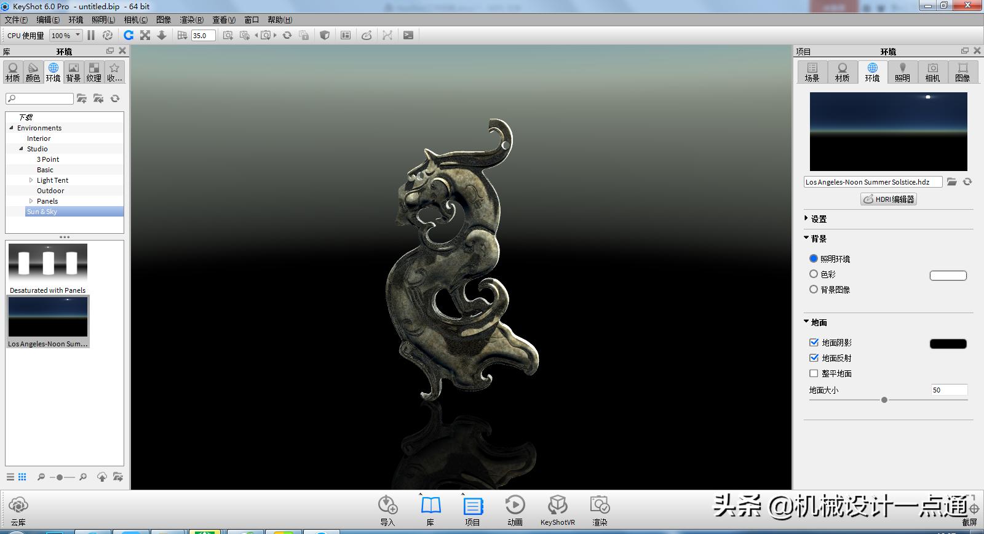Open the Cloud Library icon
This screenshot has height=534, width=984.
pos(18,506)
